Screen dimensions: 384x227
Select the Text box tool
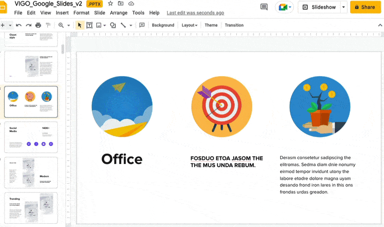tap(89, 25)
